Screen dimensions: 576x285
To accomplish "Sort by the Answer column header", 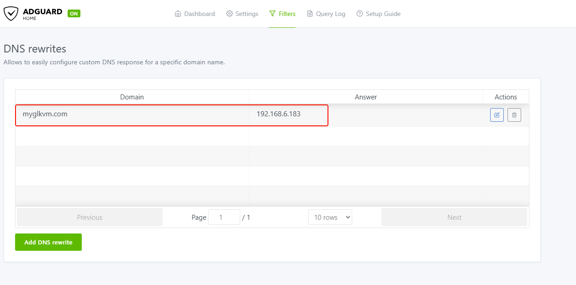I will click(x=366, y=97).
